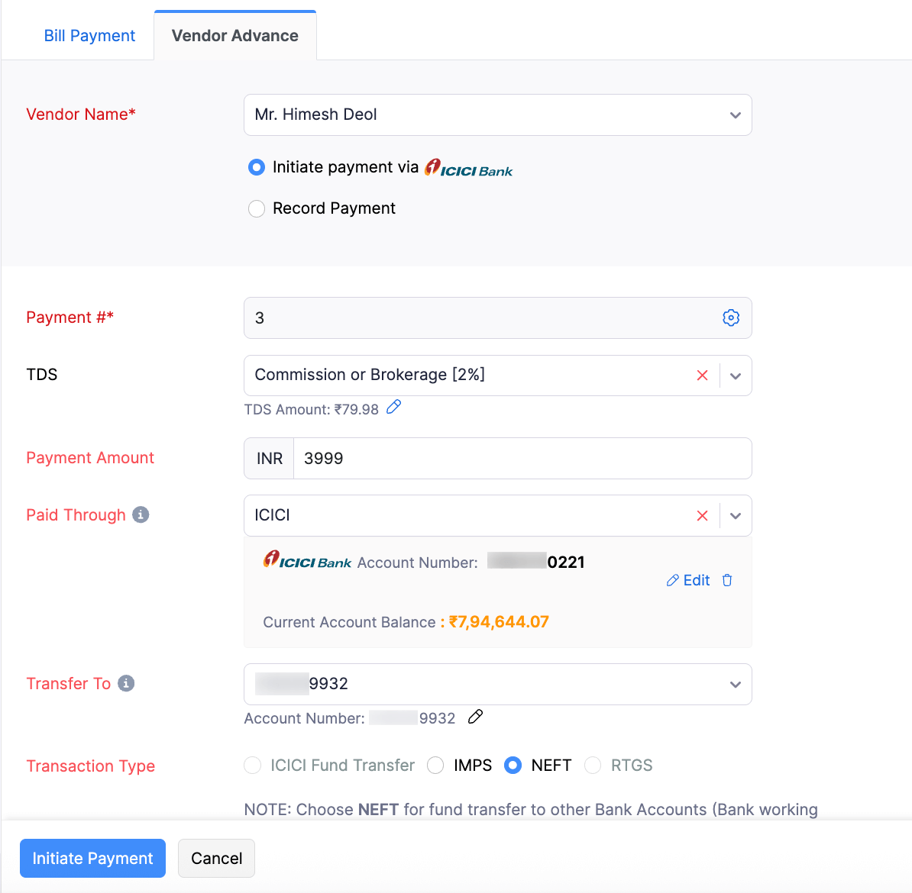Open the TDS dropdown chevron
912x893 pixels.
[735, 376]
